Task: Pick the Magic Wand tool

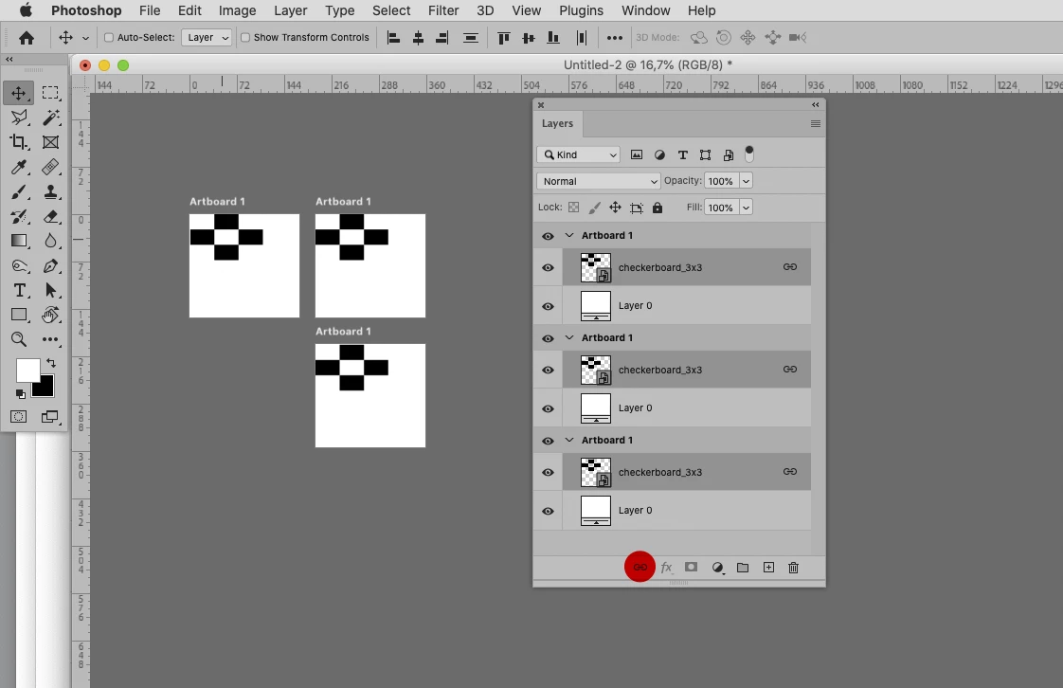Action: [50, 118]
